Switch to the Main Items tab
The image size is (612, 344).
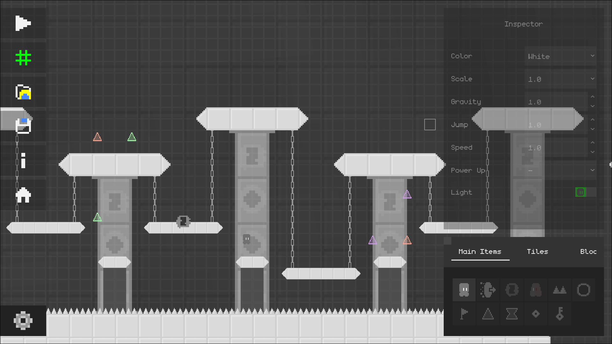tap(480, 252)
